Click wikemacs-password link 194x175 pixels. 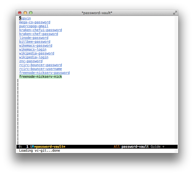36,46
